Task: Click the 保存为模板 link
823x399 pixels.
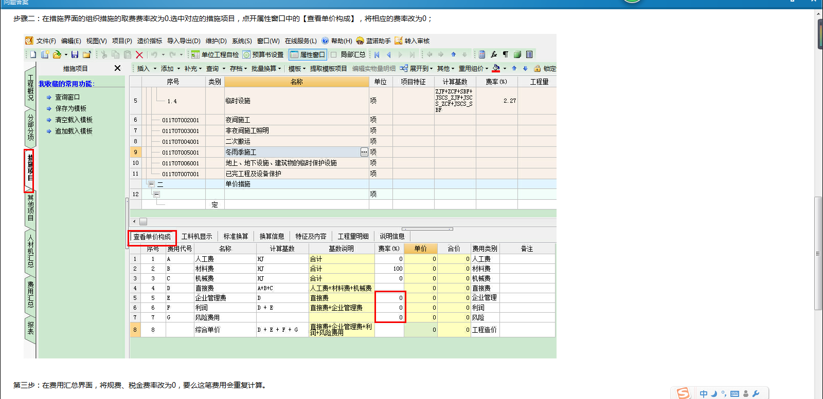Action: pyautogui.click(x=71, y=108)
